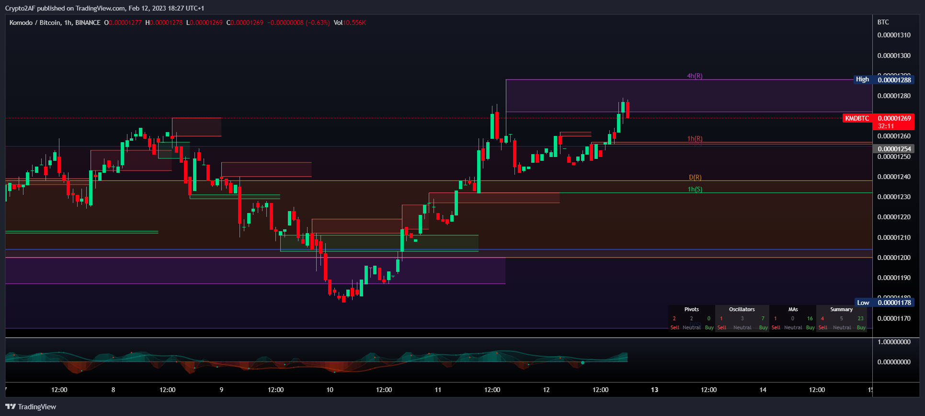The height and width of the screenshot is (416, 925).
Task: Click the candle countdown timer 32:11
Action: (x=886, y=126)
